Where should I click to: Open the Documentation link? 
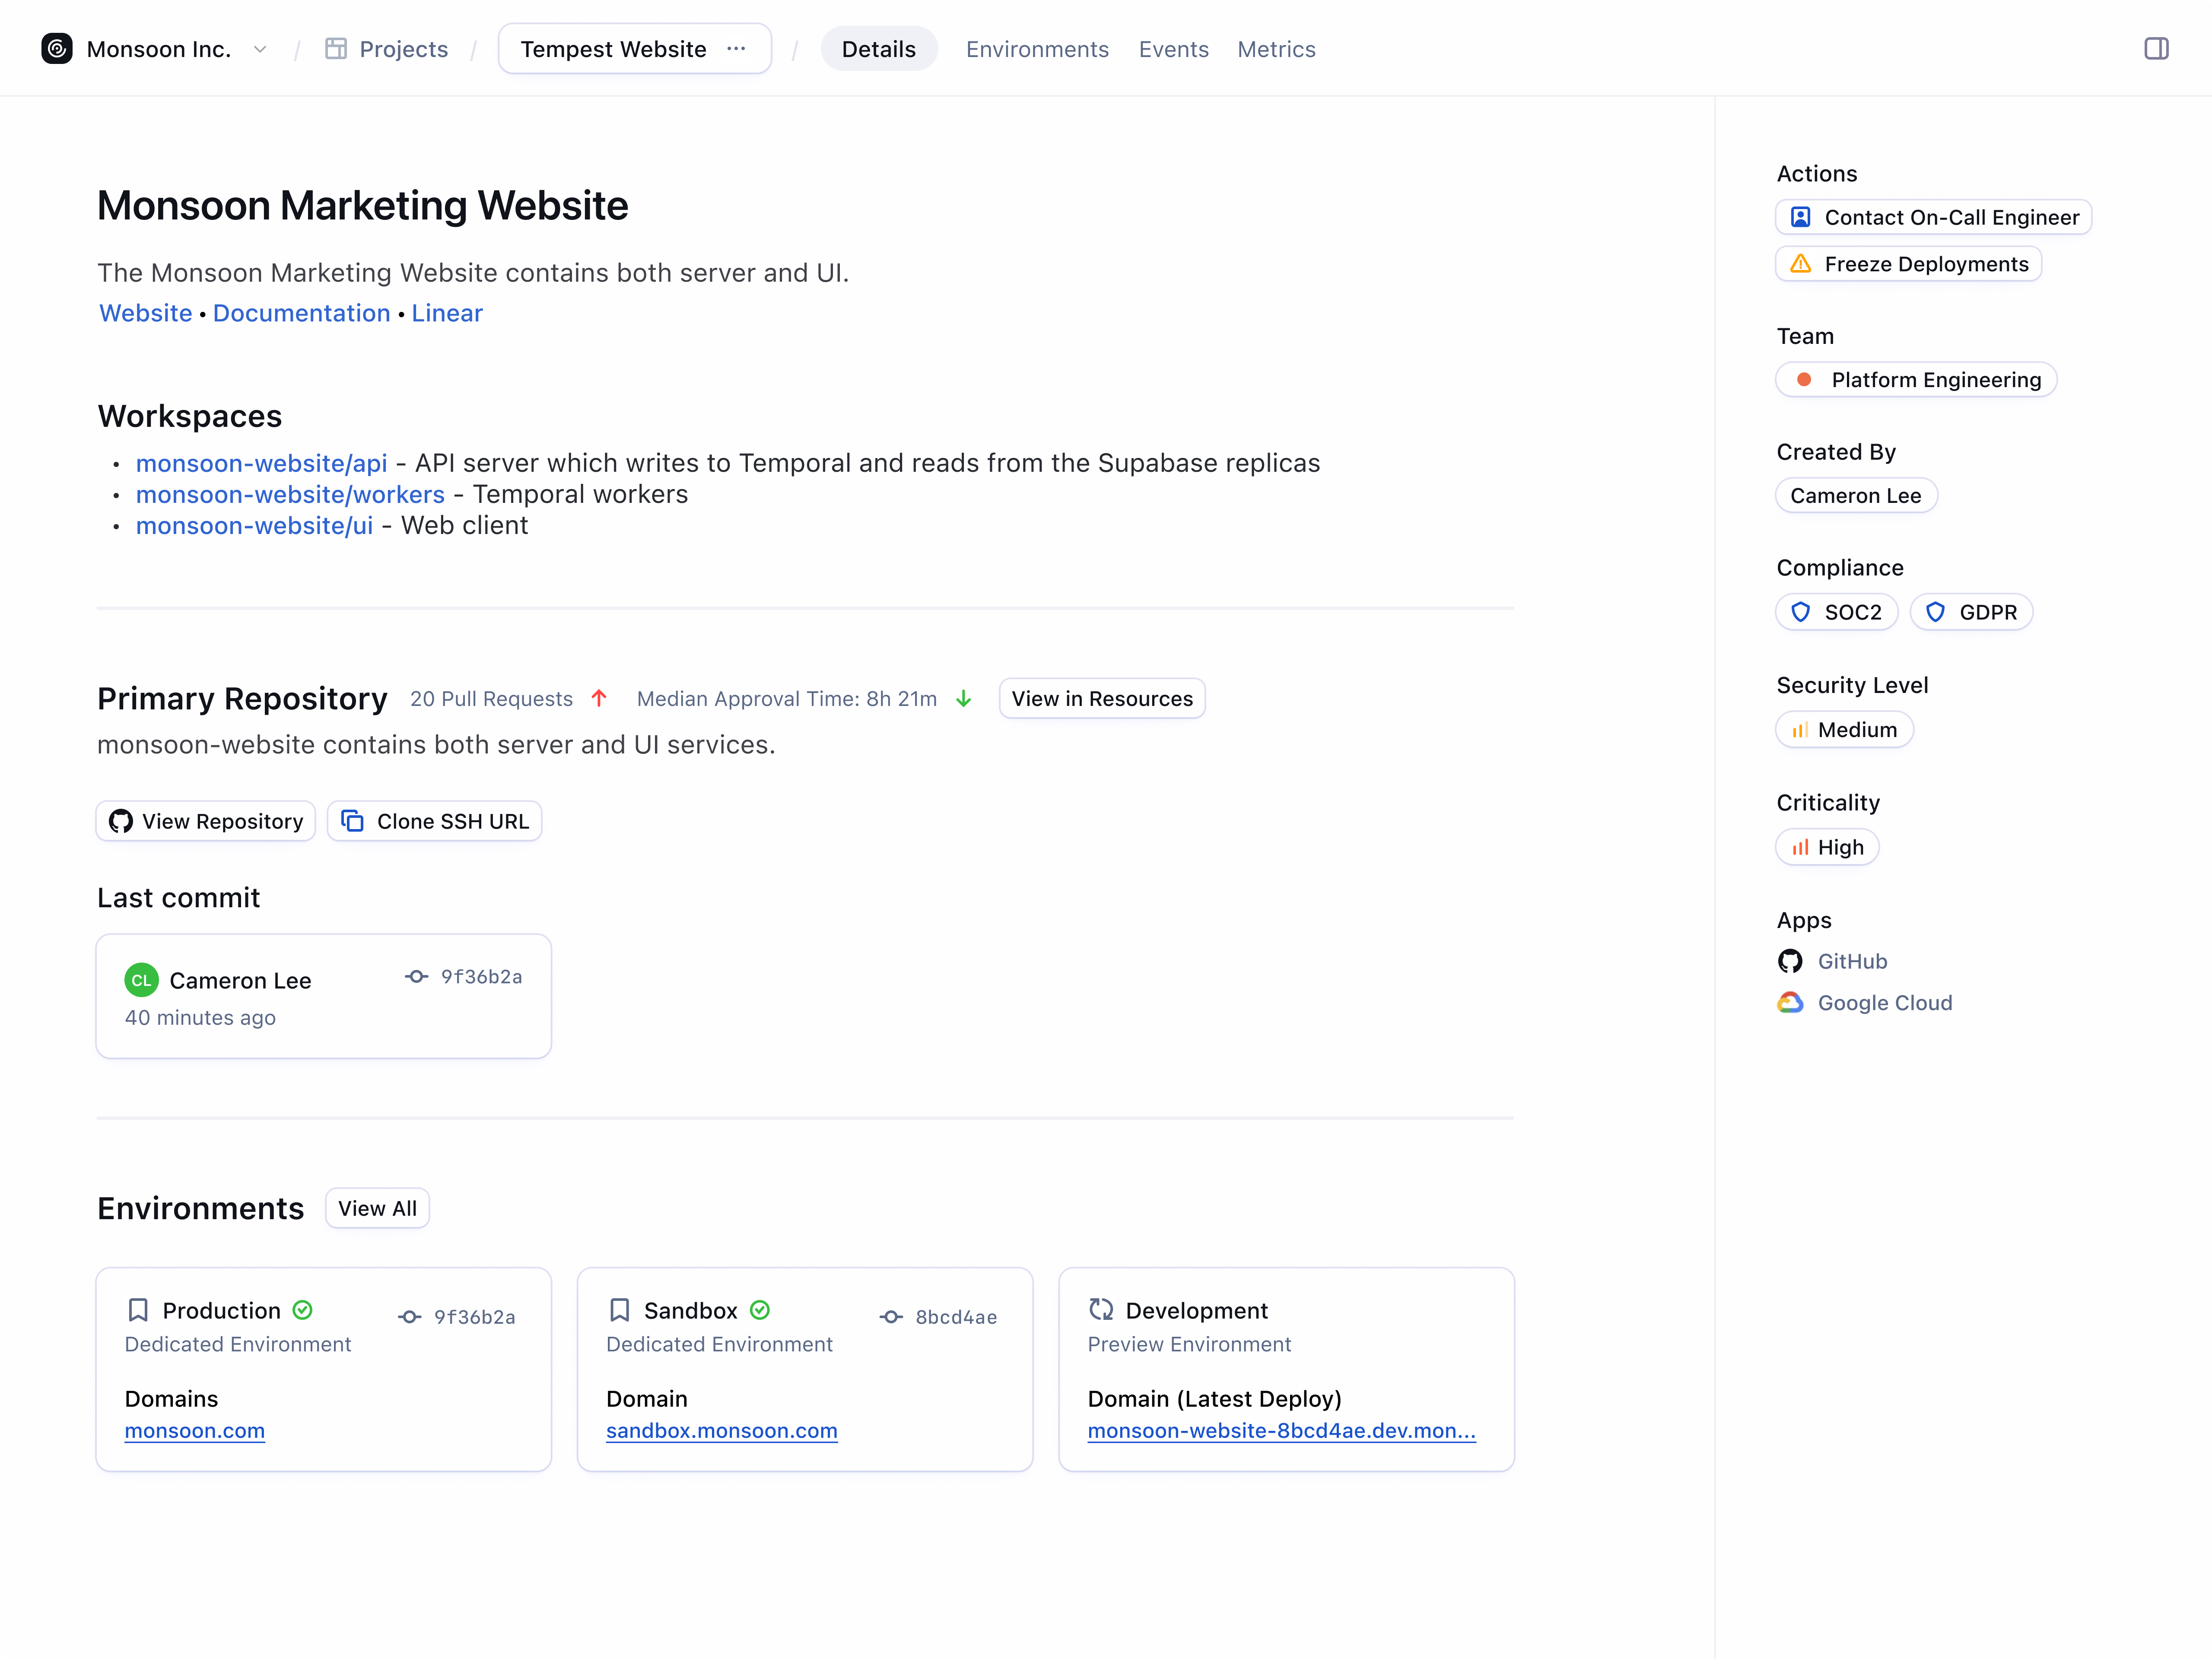(301, 313)
